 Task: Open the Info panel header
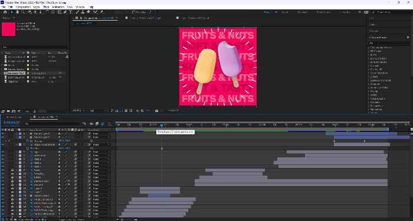pos(372,18)
